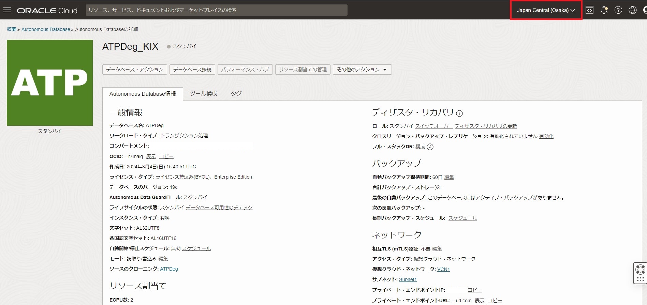647x305 pixels.
Task: Open the Cloud Shell developer tools icon
Action: [589, 10]
